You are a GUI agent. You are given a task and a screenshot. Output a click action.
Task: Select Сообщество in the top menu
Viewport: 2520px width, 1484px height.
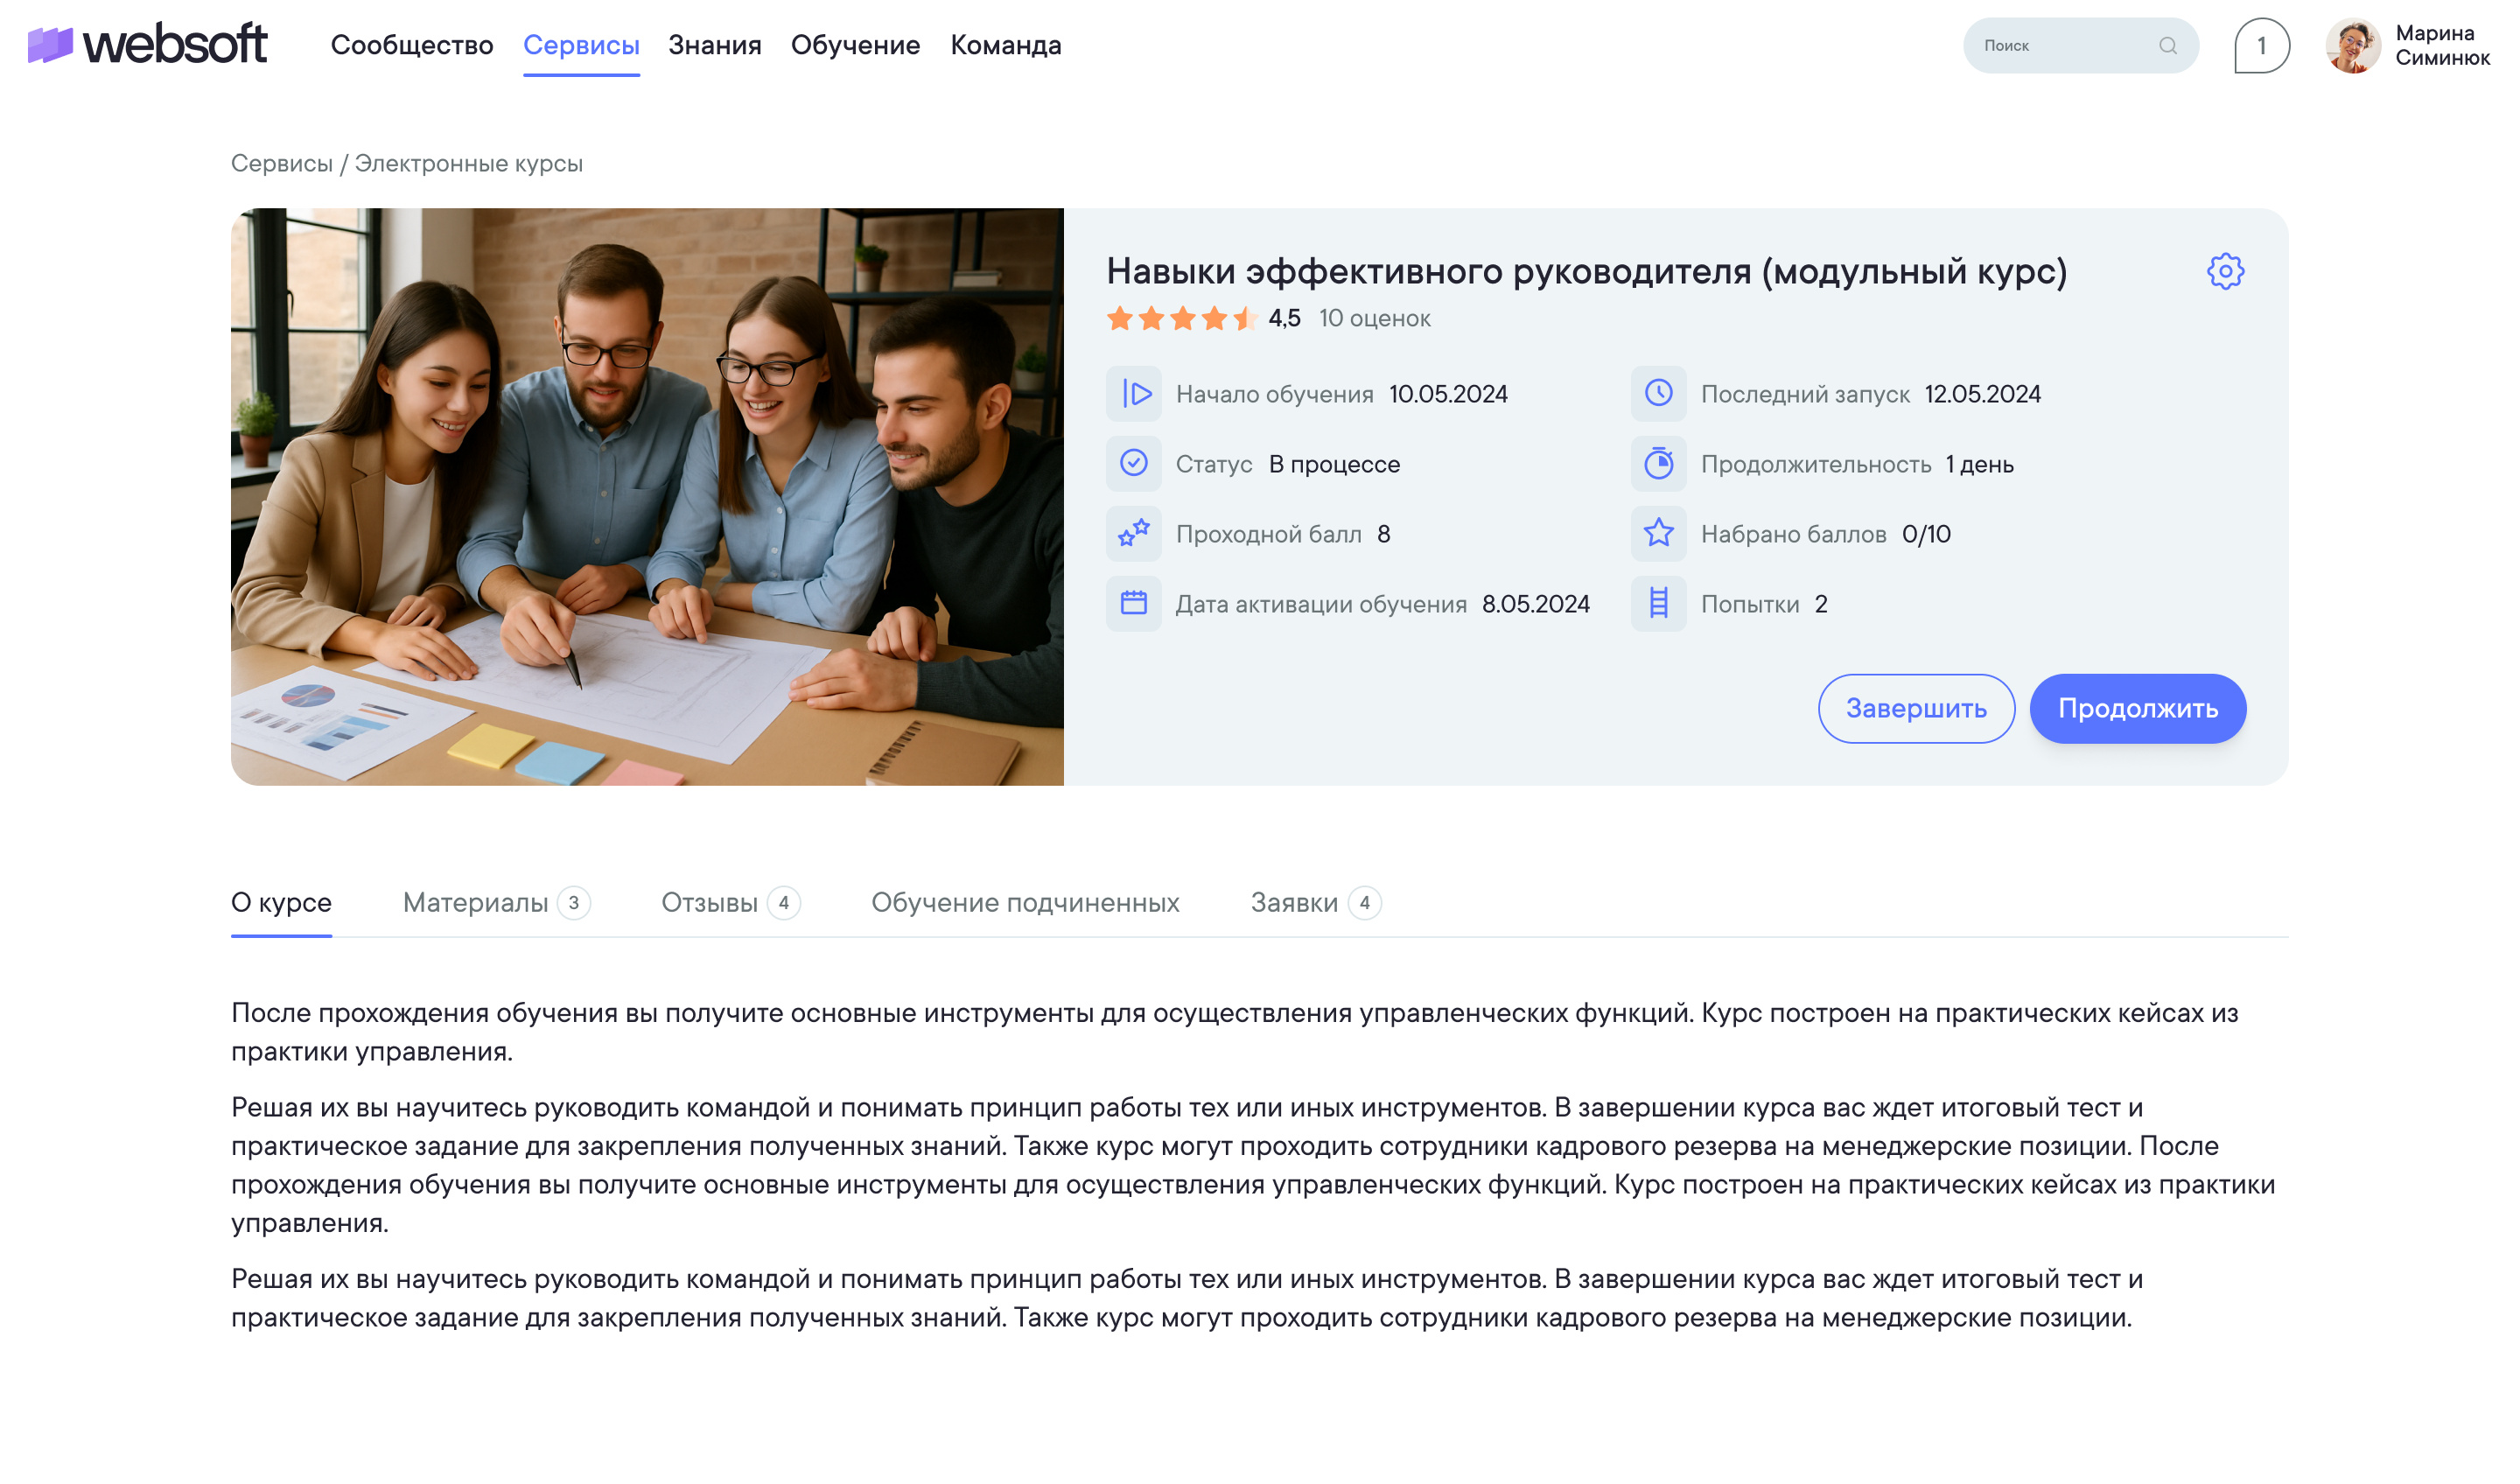412,46
